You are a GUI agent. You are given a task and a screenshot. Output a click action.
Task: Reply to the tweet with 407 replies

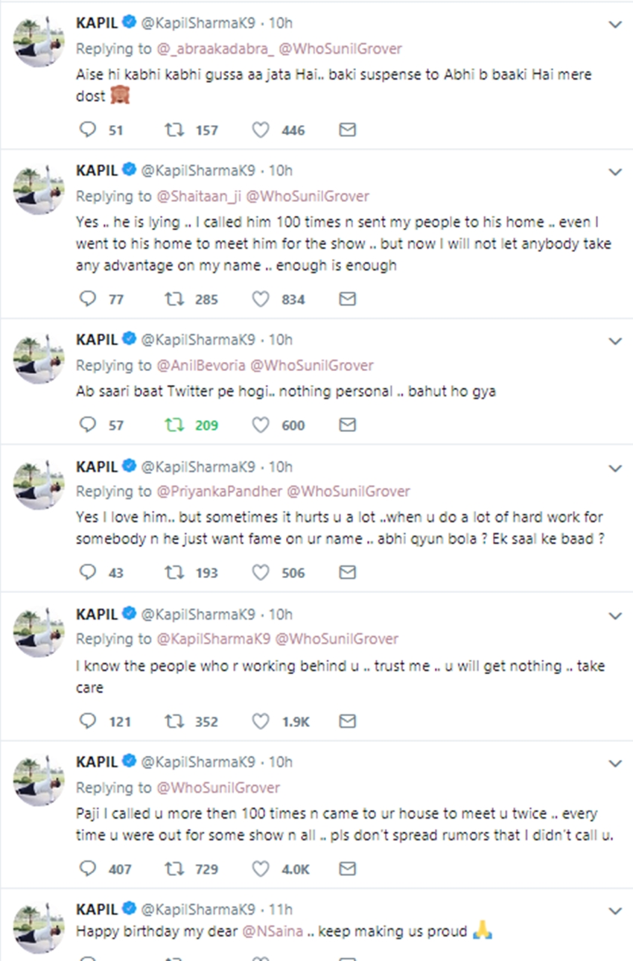(x=88, y=869)
